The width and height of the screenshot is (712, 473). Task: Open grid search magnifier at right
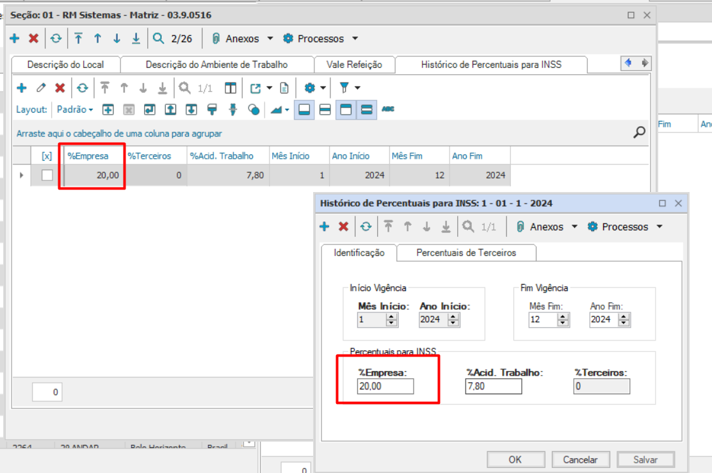point(640,132)
